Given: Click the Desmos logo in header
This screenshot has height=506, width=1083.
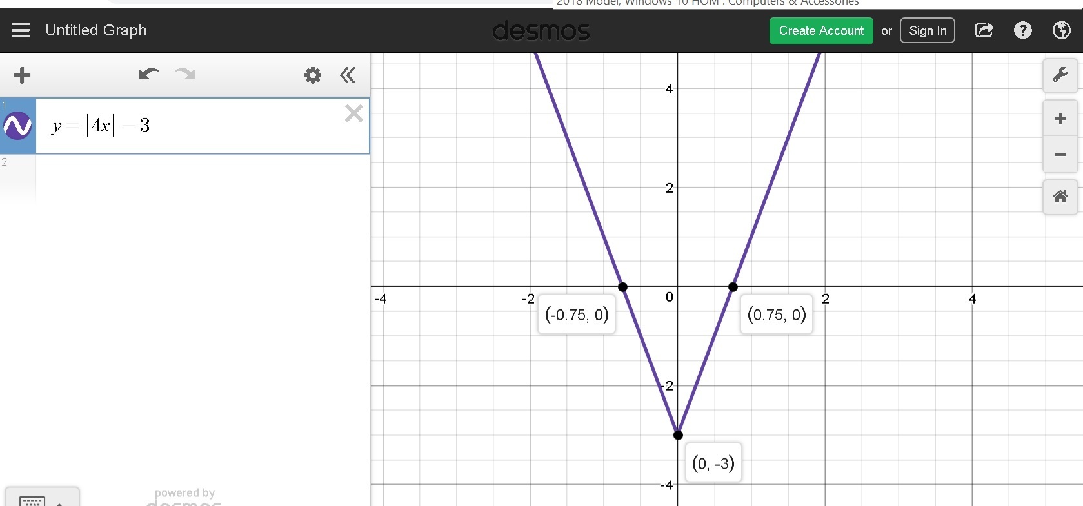Looking at the screenshot, I should [x=541, y=30].
